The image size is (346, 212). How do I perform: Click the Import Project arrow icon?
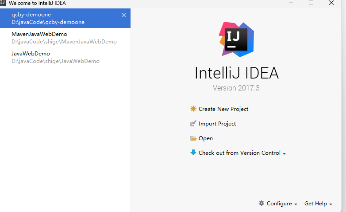pyautogui.click(x=193, y=123)
